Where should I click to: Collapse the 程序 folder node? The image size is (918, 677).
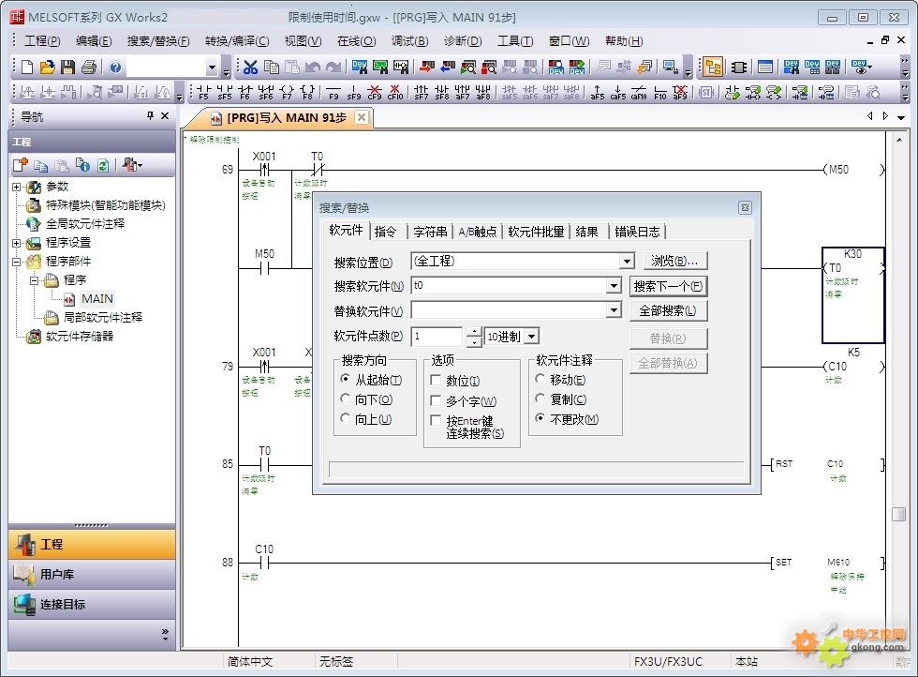click(x=34, y=280)
